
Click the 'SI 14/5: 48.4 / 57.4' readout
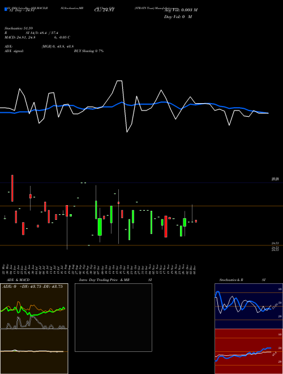pos(42,33)
